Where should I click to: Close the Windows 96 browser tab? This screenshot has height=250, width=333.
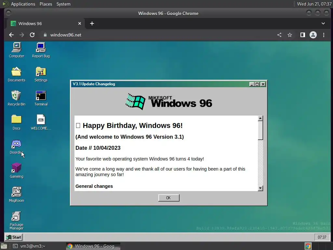80,23
